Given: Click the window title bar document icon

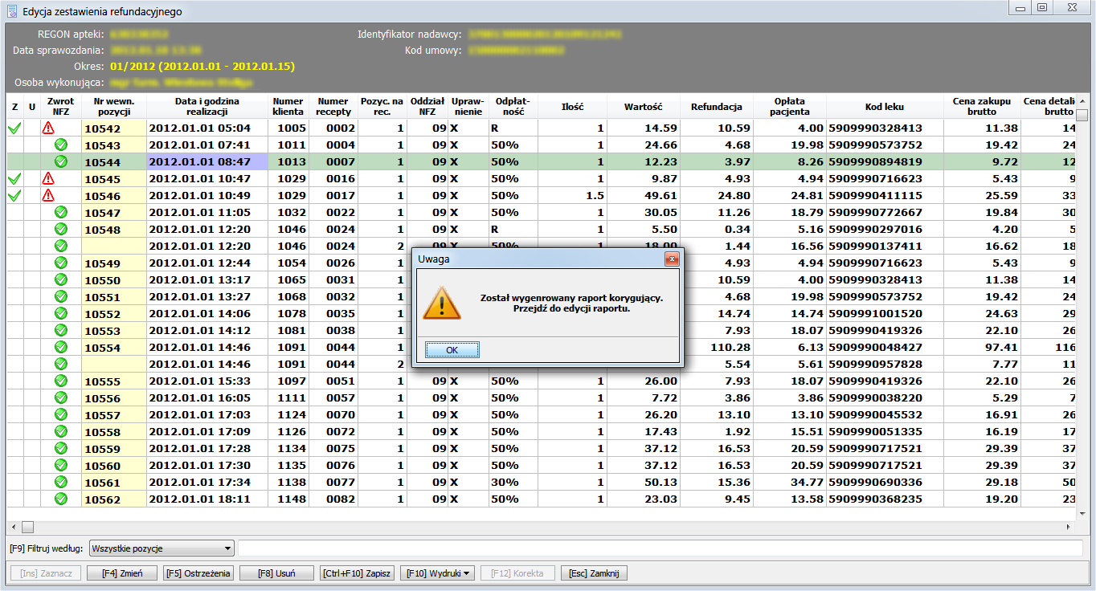Looking at the screenshot, I should point(12,11).
